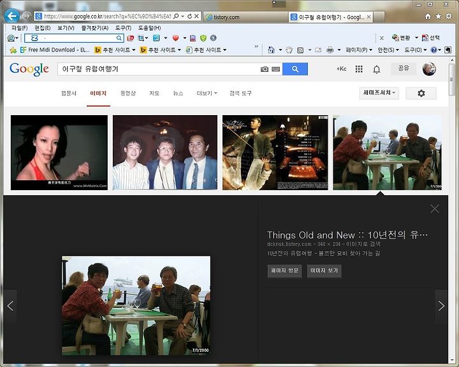Viewport: 459px width, 367px height.
Task: Open Google account profile picture
Action: tap(429, 69)
